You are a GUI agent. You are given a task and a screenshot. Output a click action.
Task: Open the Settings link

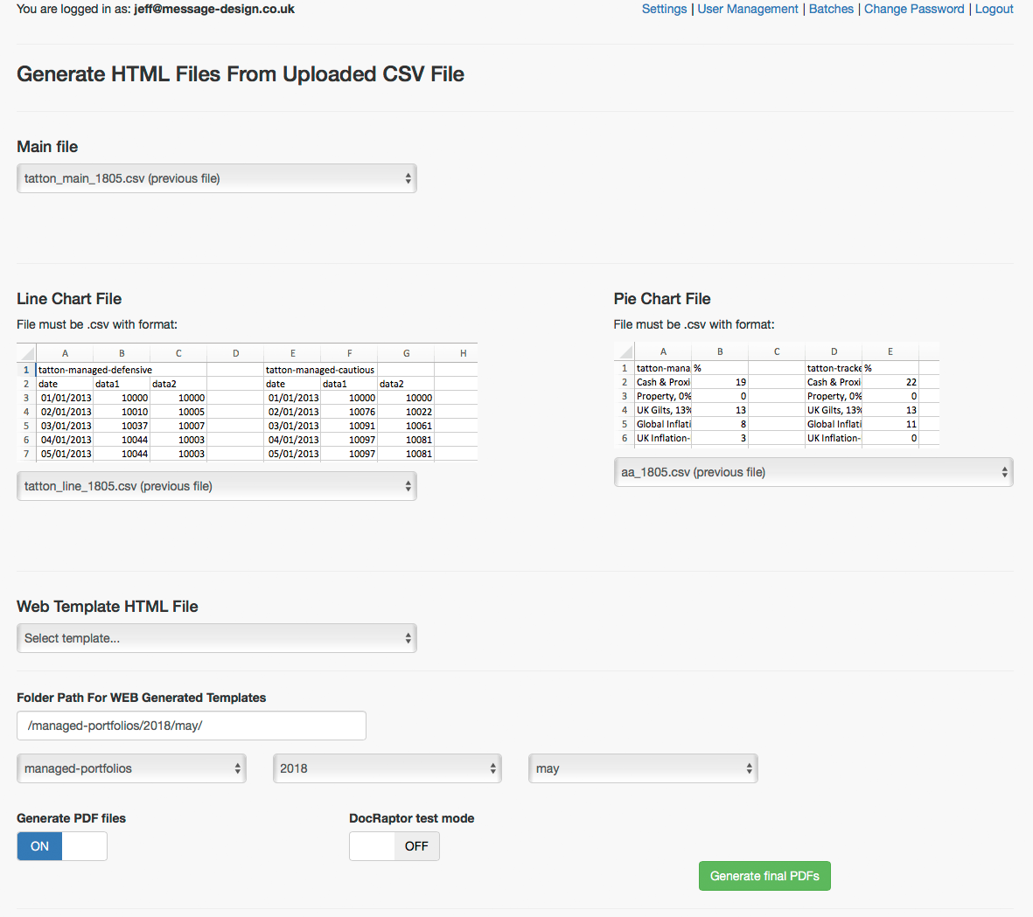click(x=664, y=10)
